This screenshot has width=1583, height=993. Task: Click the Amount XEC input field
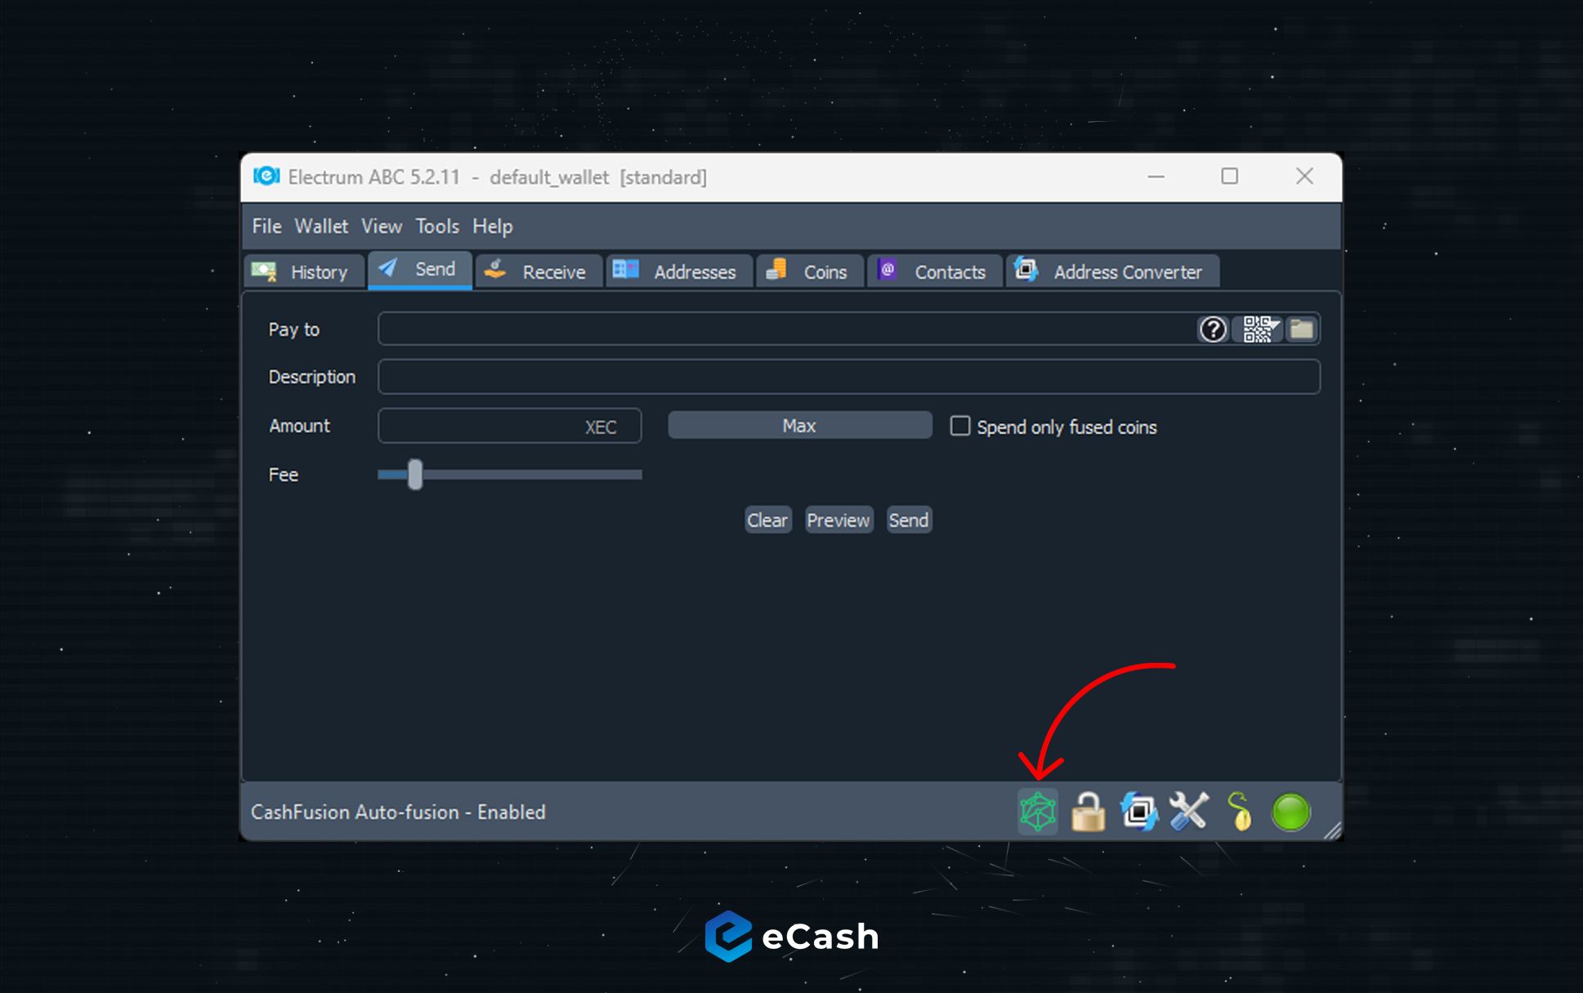482,427
